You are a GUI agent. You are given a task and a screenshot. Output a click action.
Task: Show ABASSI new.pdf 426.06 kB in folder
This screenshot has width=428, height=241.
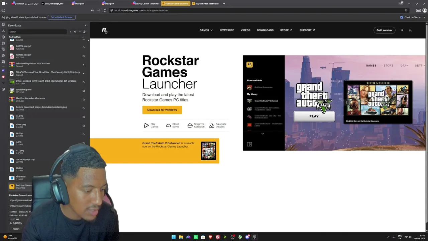(84, 47)
